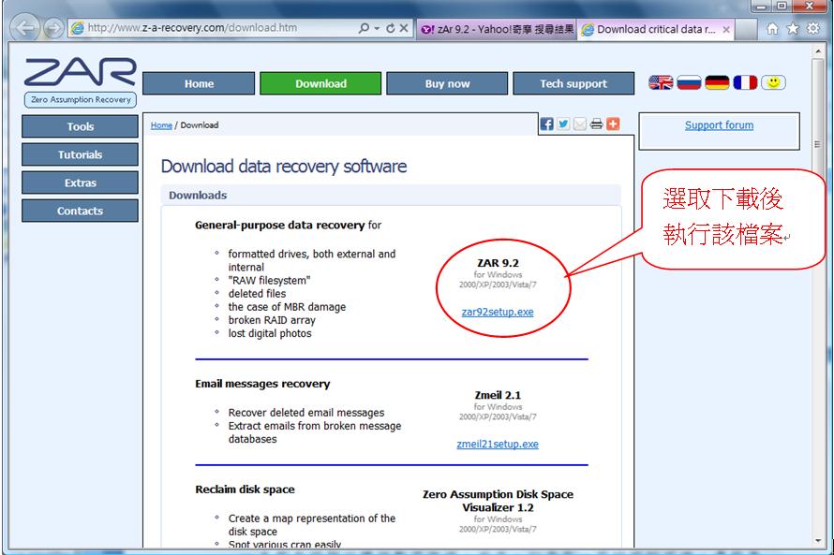
Task: Refresh the page with the reload icon
Action: pos(391,28)
